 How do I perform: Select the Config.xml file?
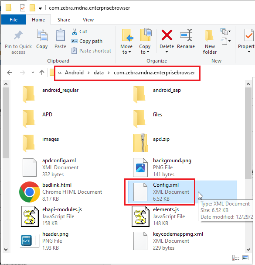tap(182, 192)
